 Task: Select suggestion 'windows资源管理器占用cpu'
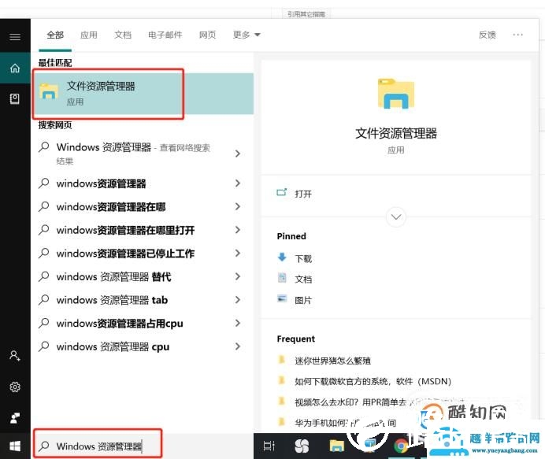pyautogui.click(x=120, y=324)
